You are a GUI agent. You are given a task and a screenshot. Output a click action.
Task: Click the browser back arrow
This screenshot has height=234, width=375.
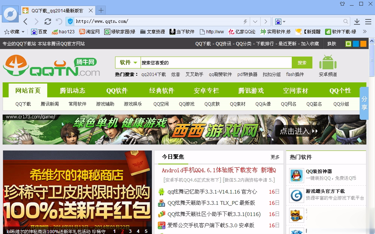(25, 21)
